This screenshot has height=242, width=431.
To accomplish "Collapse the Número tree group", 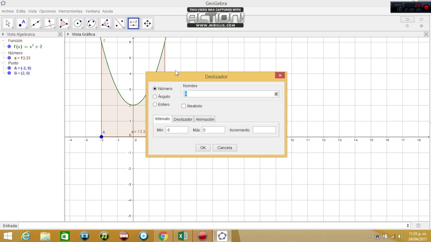I will 3,53.
